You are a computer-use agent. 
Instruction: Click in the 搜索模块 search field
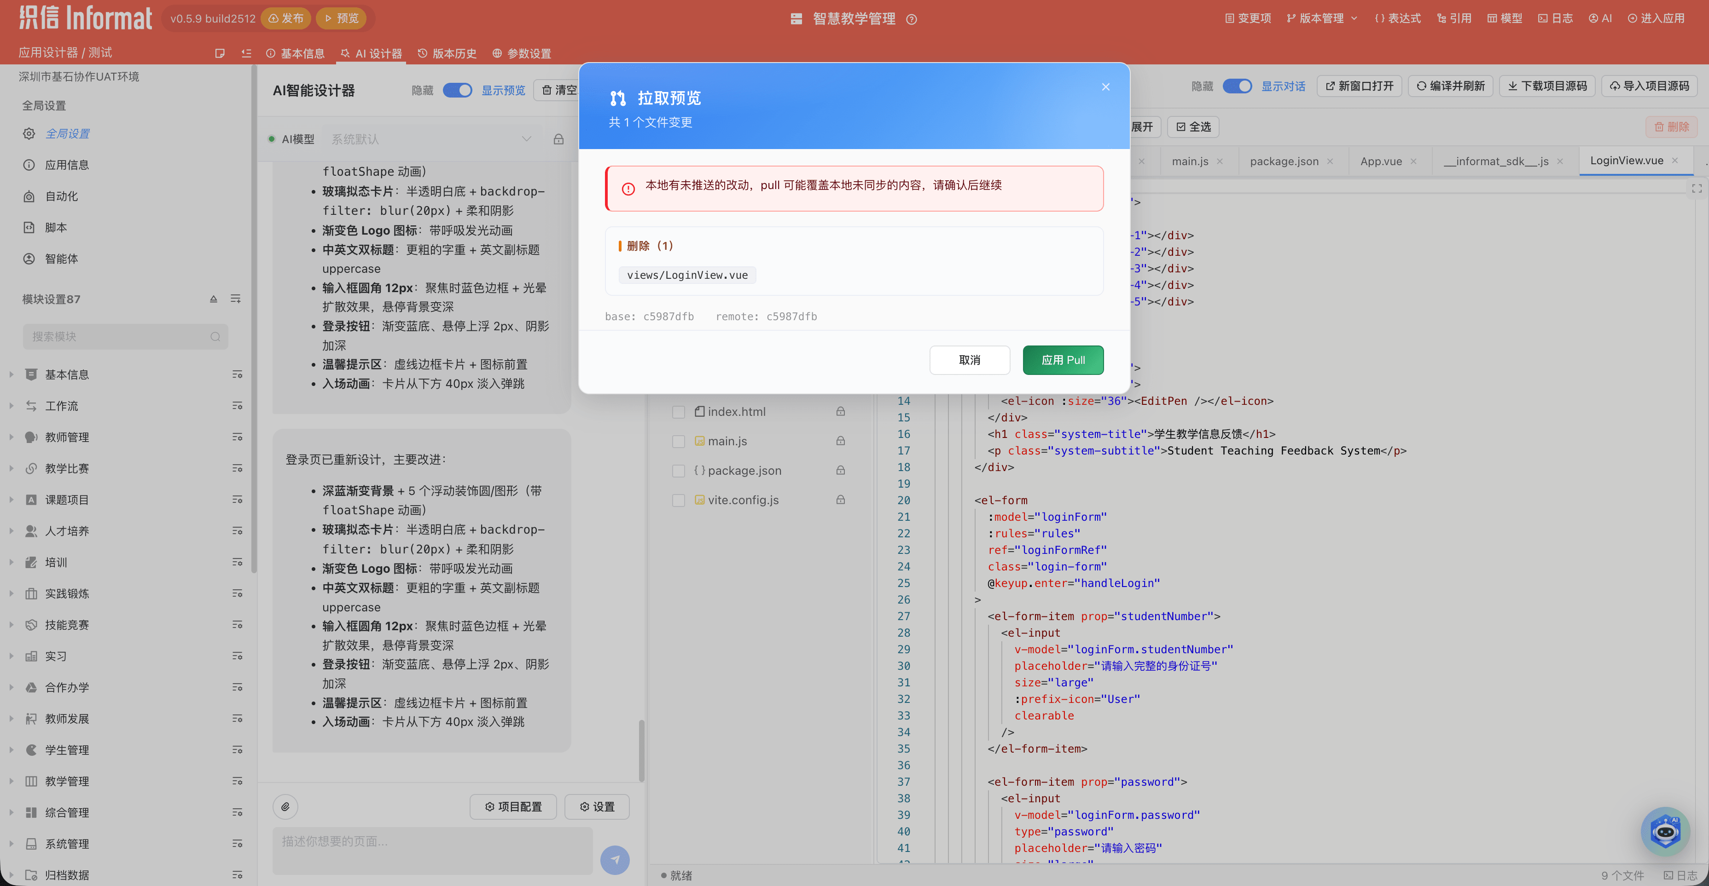125,336
